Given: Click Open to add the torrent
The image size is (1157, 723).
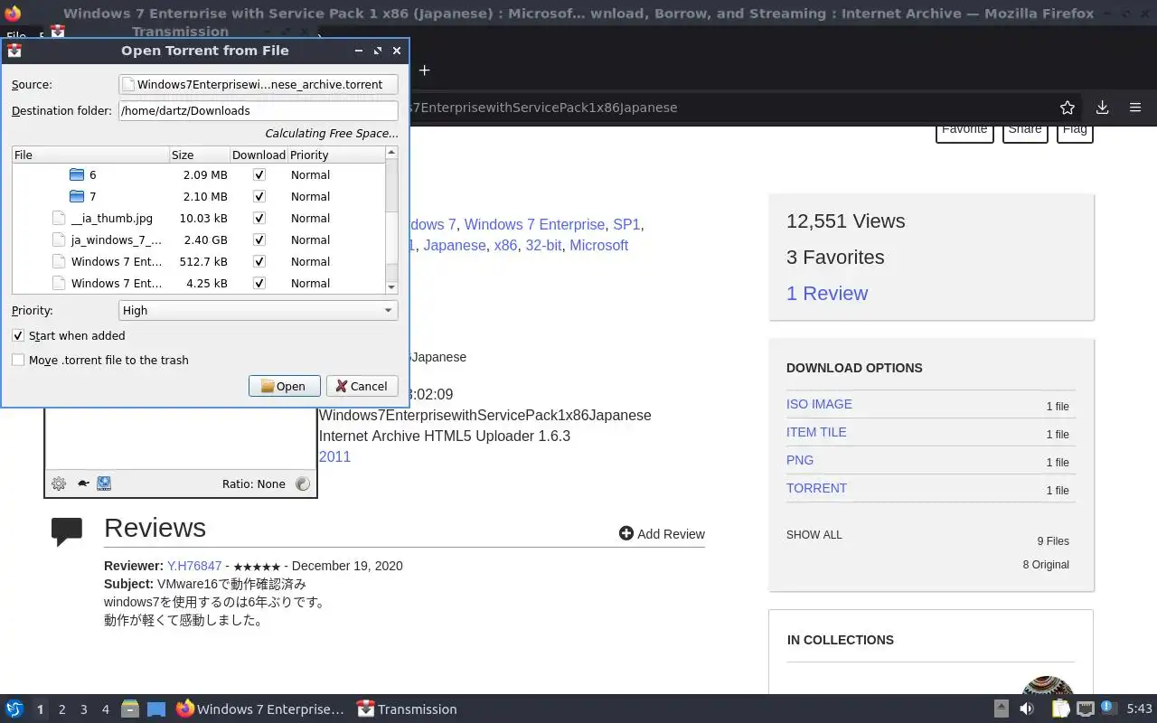Looking at the screenshot, I should pos(284,386).
